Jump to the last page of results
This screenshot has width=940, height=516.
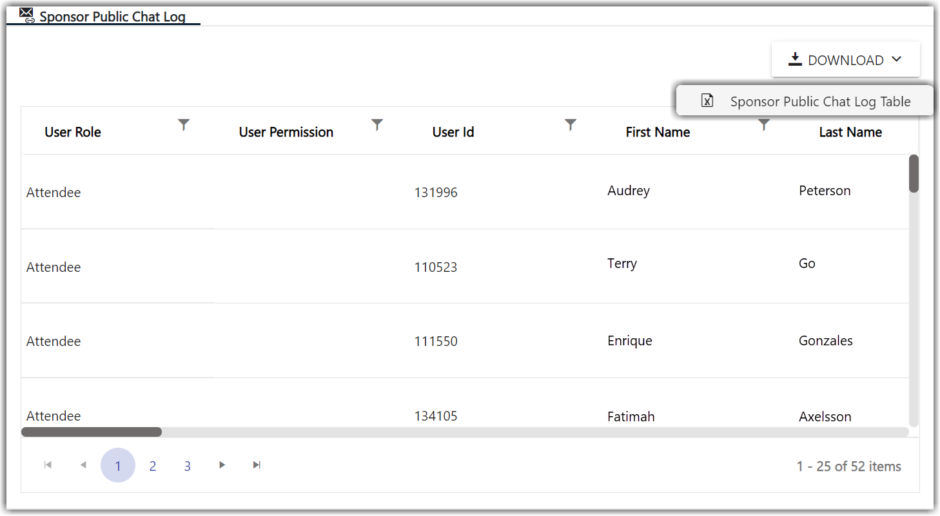coord(257,465)
